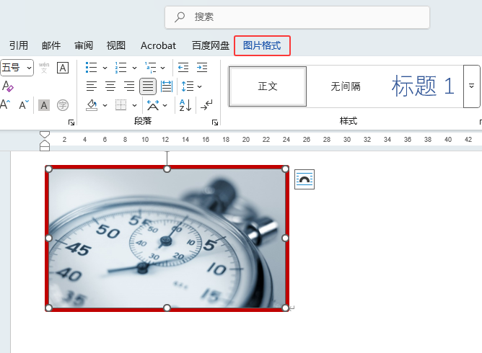Click the Asian layout text icon
This screenshot has width=482, height=353.
coord(153,105)
